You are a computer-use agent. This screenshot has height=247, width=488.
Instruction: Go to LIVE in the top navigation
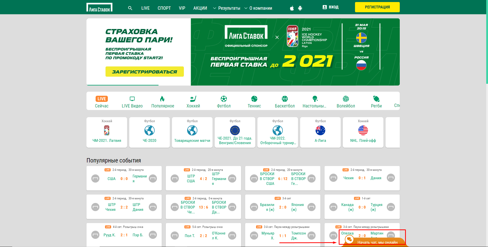[x=145, y=8]
